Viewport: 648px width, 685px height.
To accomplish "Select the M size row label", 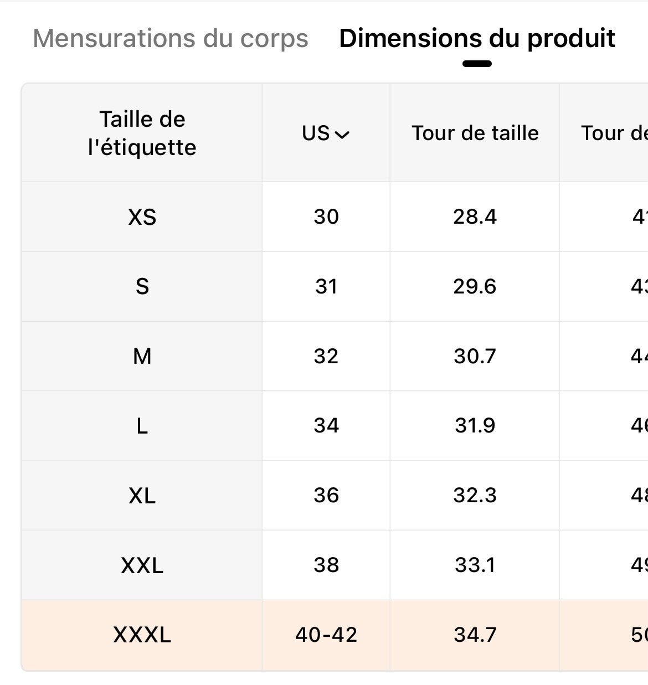I will click(x=142, y=357).
